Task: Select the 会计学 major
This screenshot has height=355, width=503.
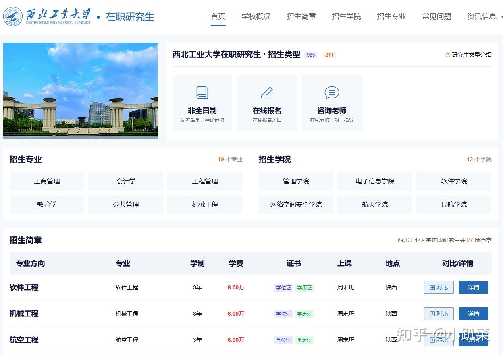Action: [126, 181]
